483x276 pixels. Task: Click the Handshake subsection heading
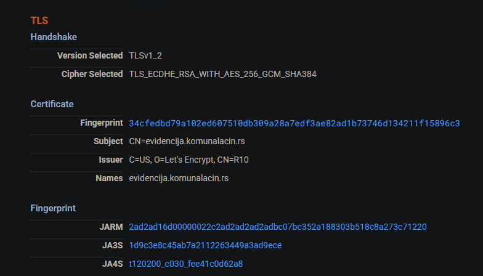tap(54, 37)
